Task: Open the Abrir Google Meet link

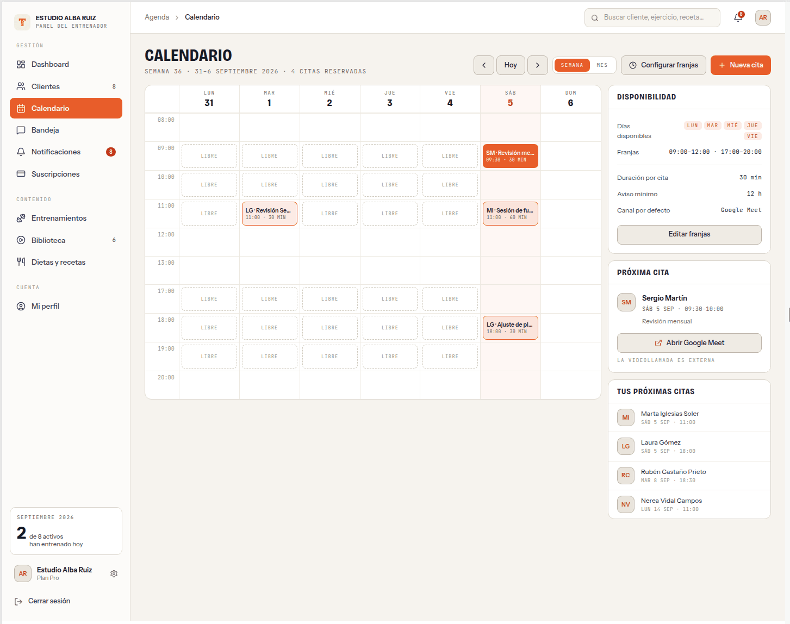Action: [689, 343]
